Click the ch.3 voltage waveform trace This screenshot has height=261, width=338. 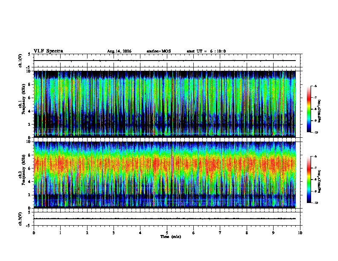pyautogui.click(x=165, y=219)
